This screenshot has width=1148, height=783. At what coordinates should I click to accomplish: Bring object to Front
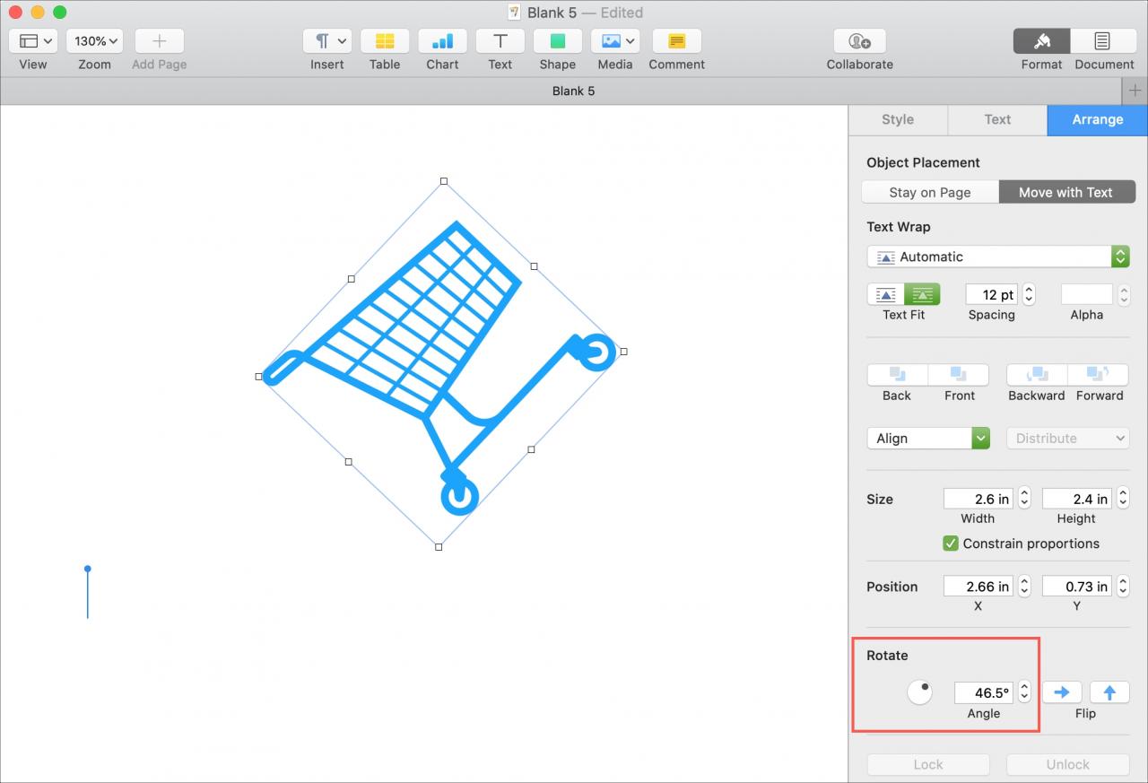959,374
